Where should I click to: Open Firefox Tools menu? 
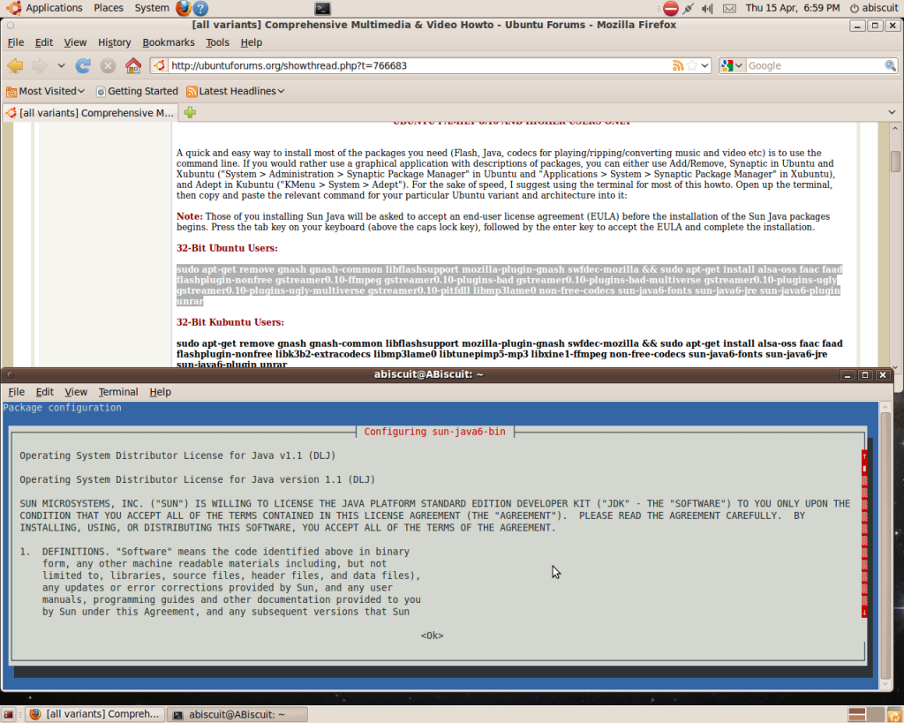[217, 42]
